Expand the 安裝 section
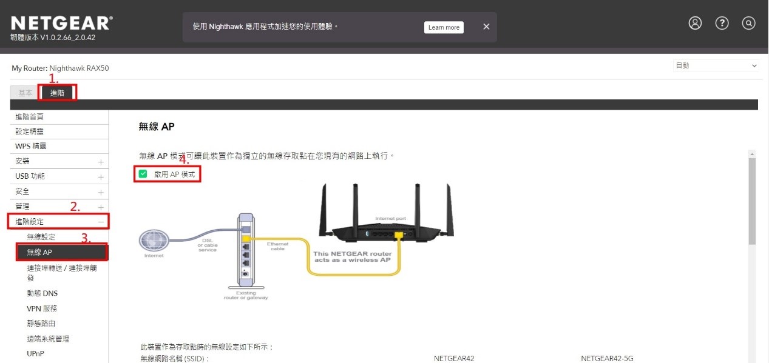Image resolution: width=769 pixels, height=363 pixels. [59, 161]
